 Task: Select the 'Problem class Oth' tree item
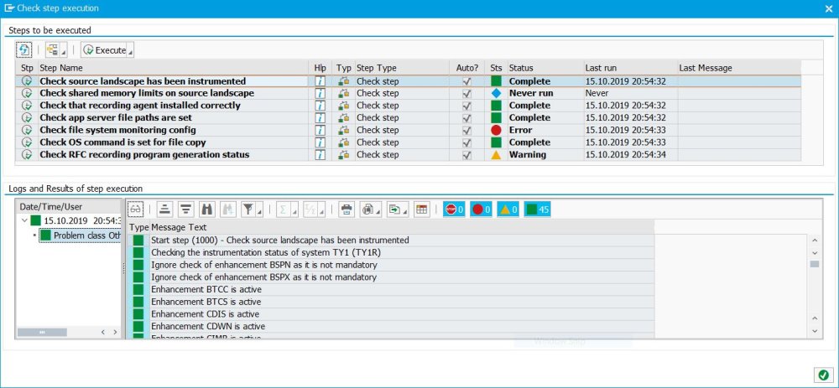pyautogui.click(x=81, y=235)
